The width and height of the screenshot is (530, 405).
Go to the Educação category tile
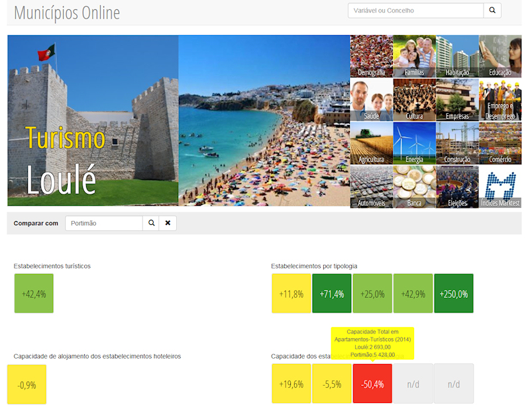[500, 56]
